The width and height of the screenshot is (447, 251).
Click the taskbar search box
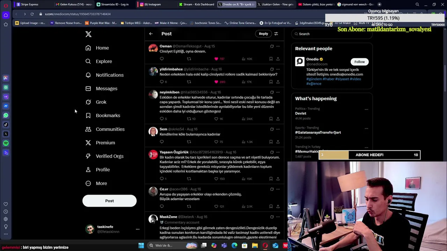click(x=173, y=245)
